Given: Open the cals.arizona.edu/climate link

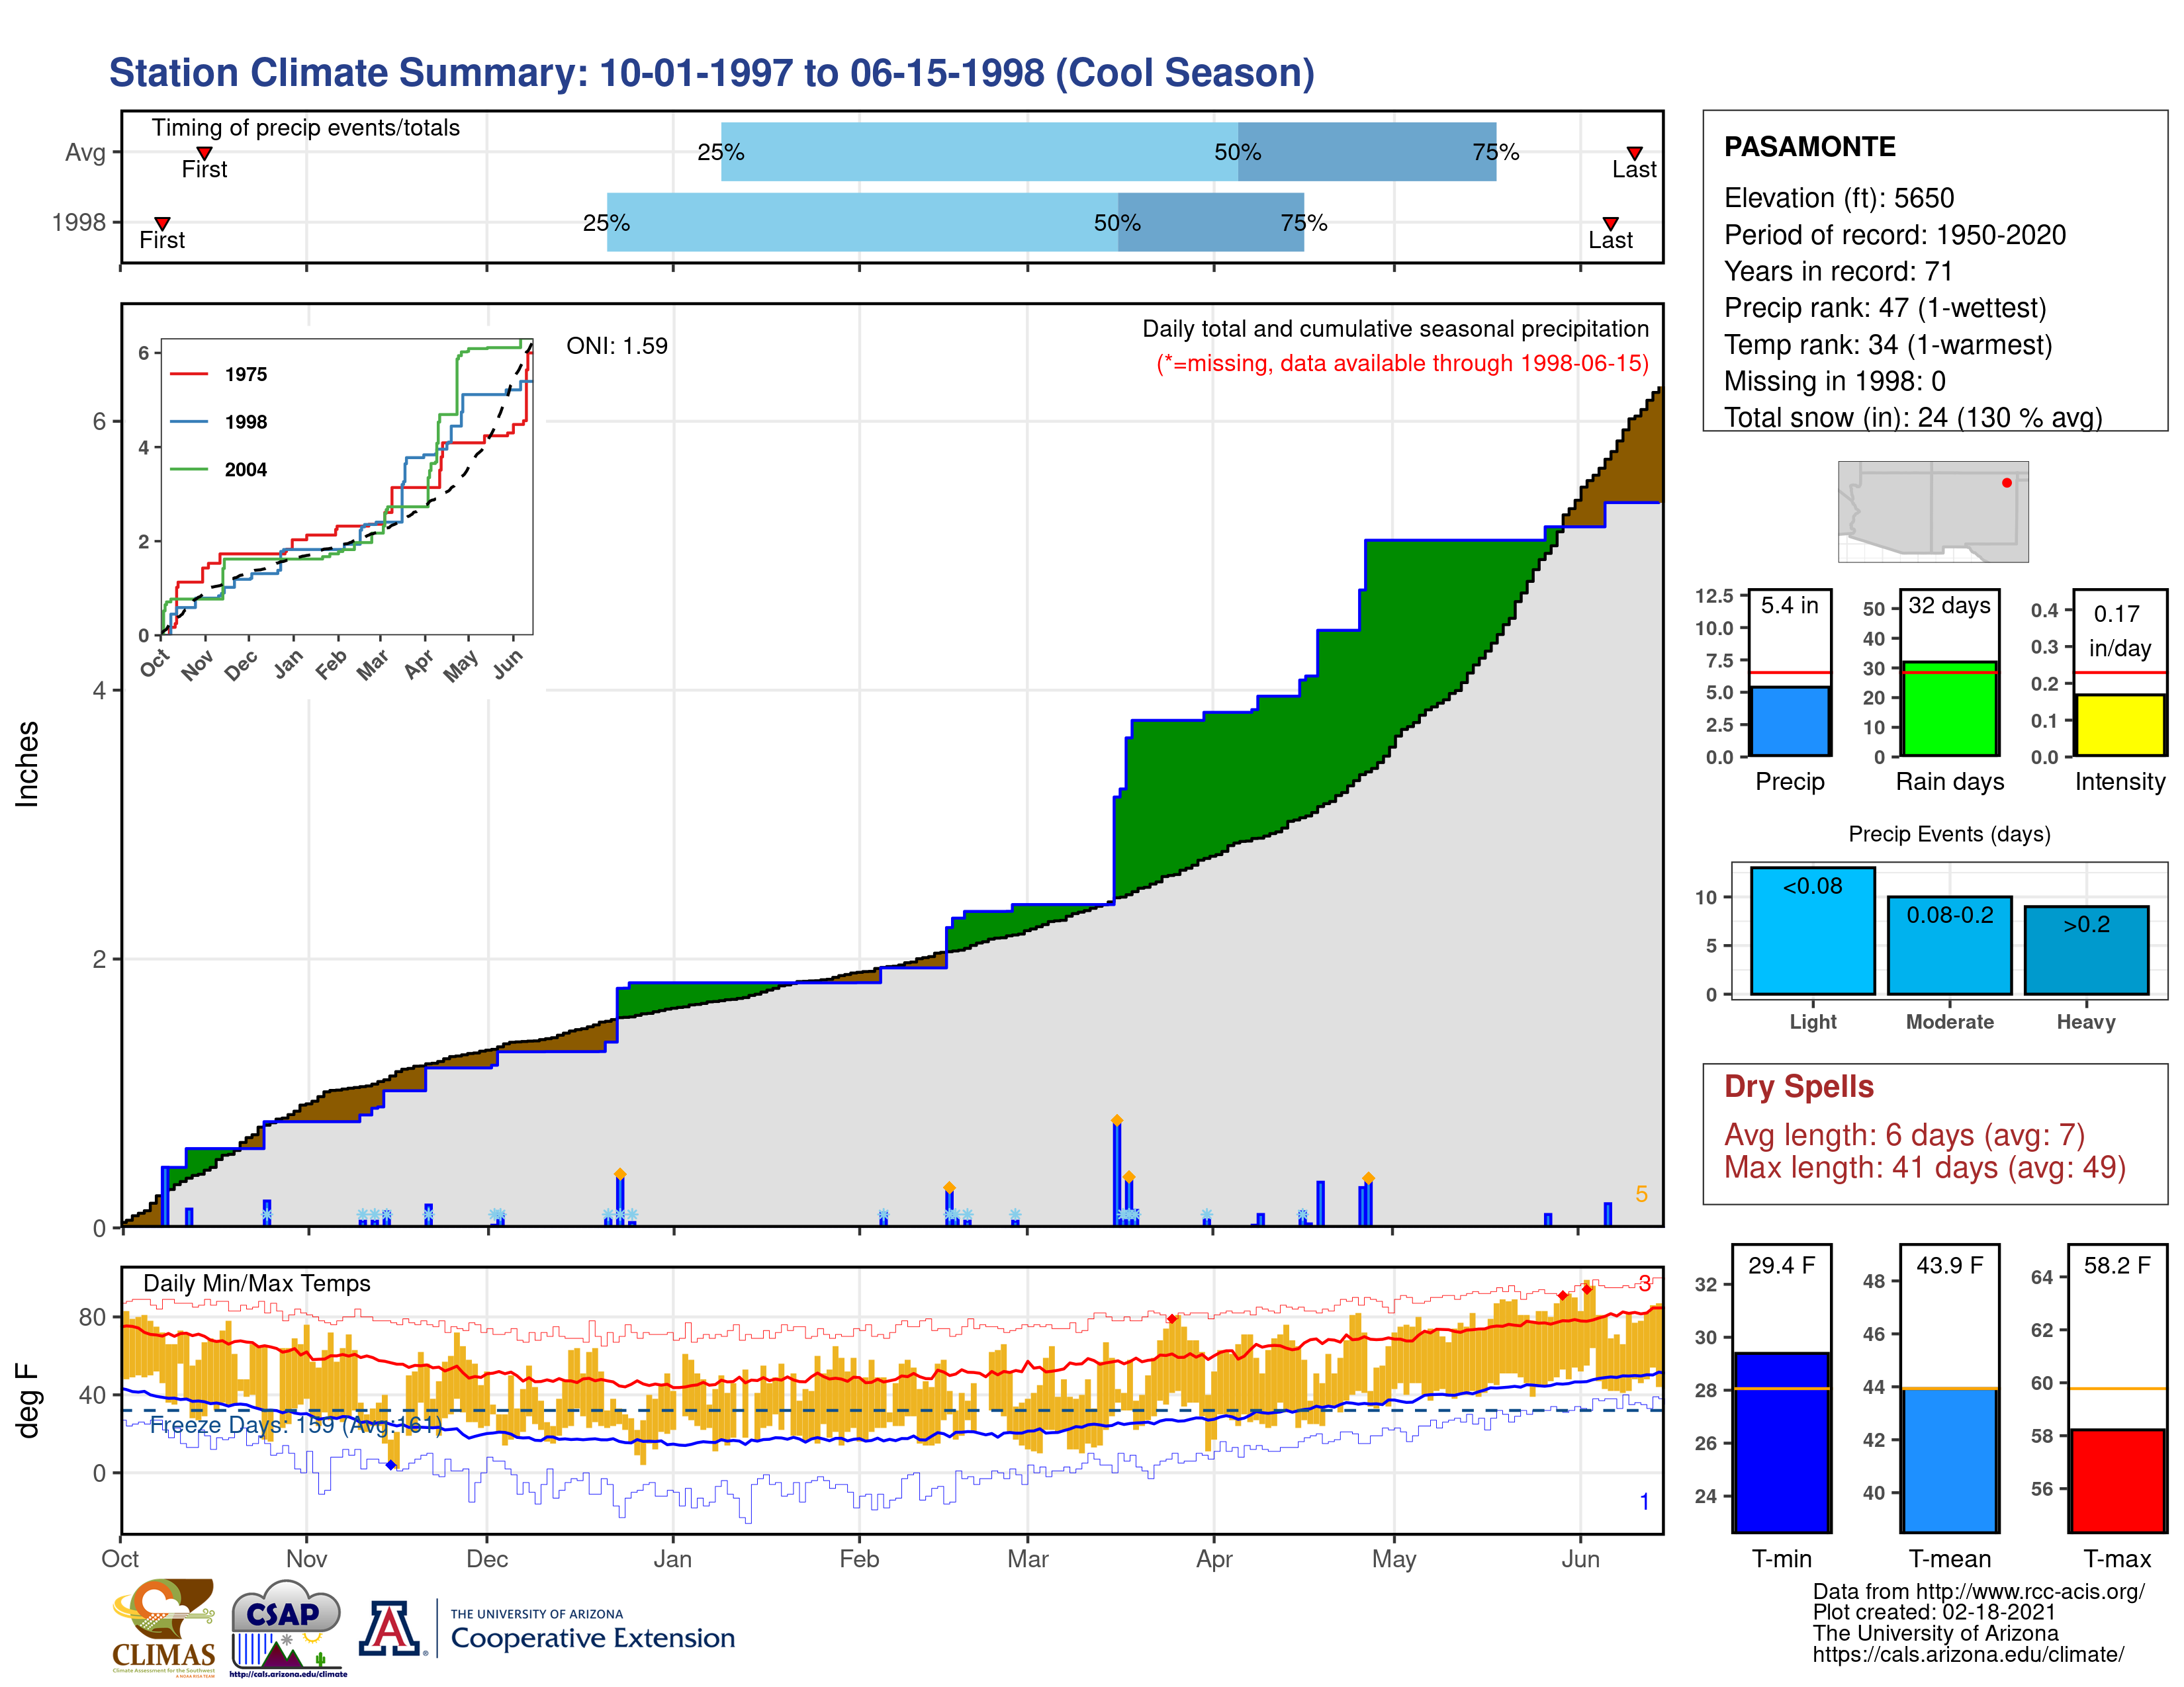Looking at the screenshot, I should pyautogui.click(x=1967, y=1654).
